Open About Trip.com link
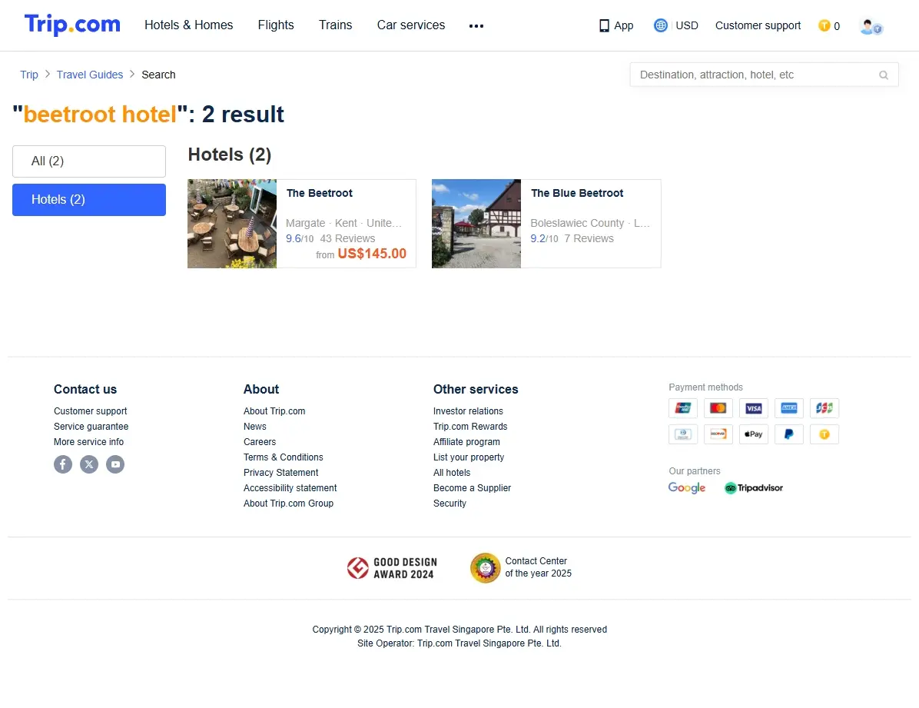This screenshot has width=919, height=708. tap(274, 411)
